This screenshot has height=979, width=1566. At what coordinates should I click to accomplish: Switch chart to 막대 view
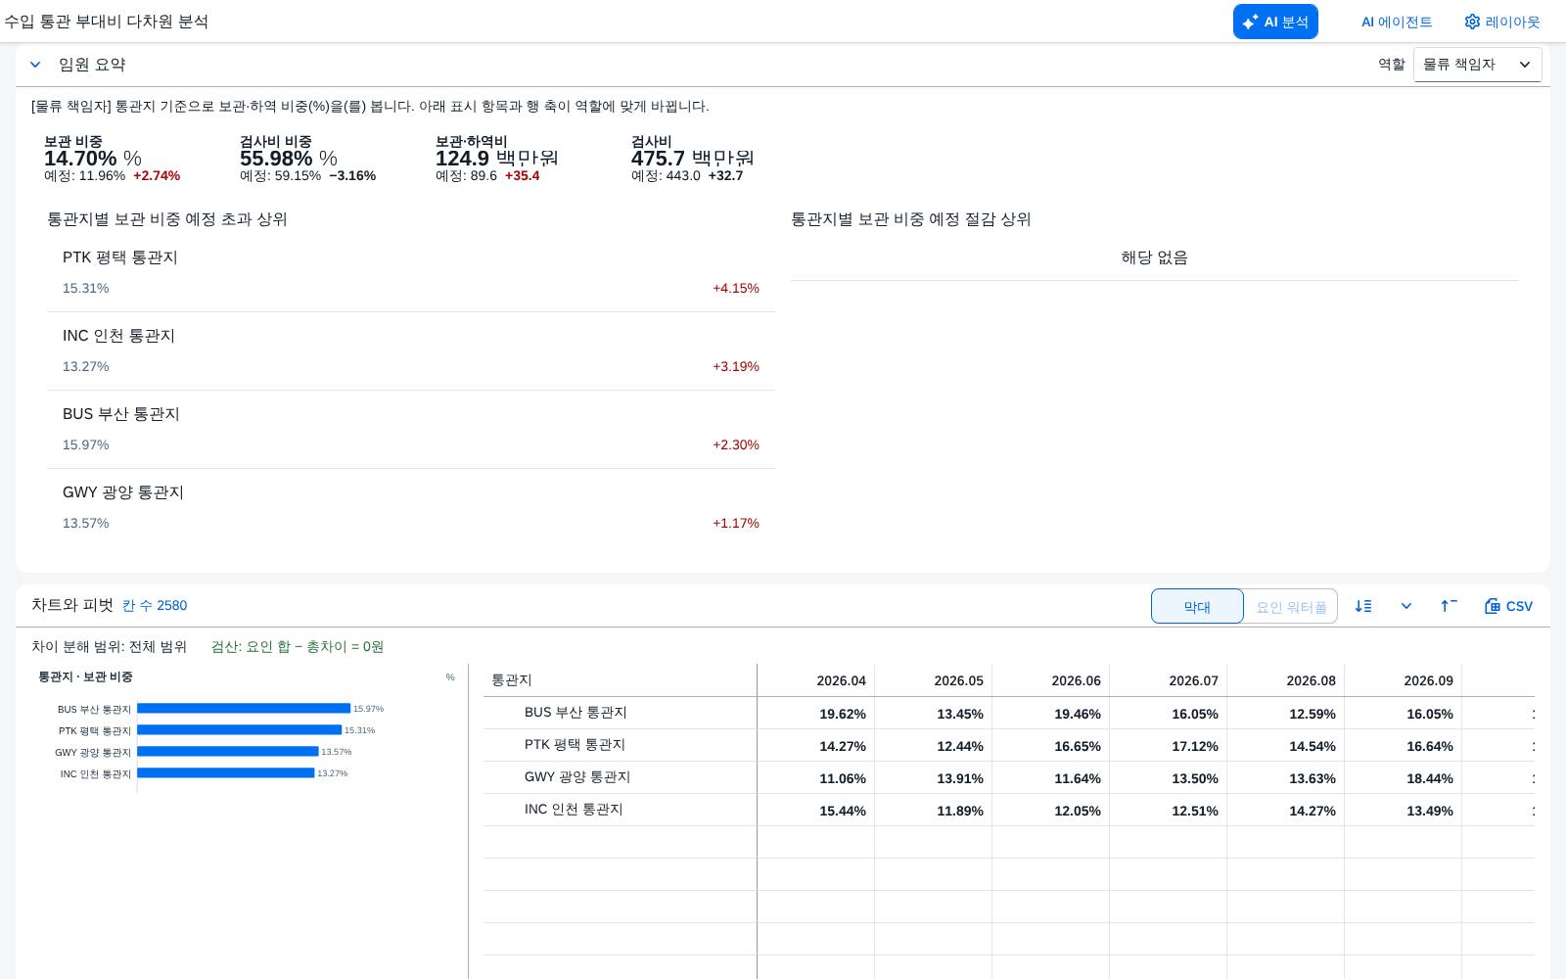click(x=1197, y=606)
